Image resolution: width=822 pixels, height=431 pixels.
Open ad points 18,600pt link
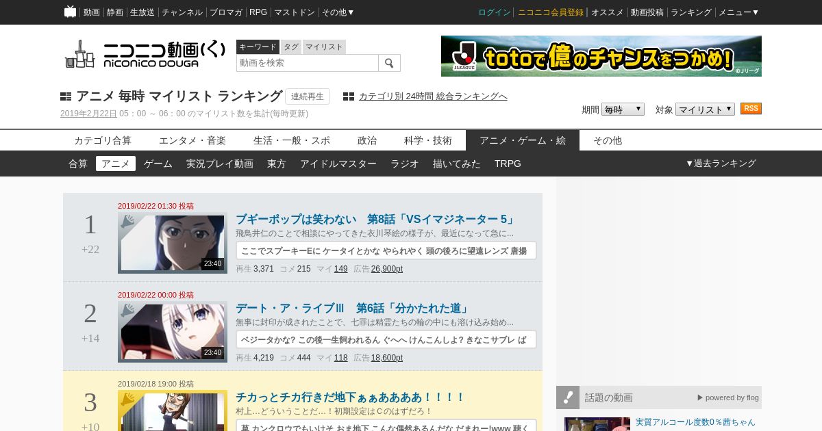click(387, 358)
